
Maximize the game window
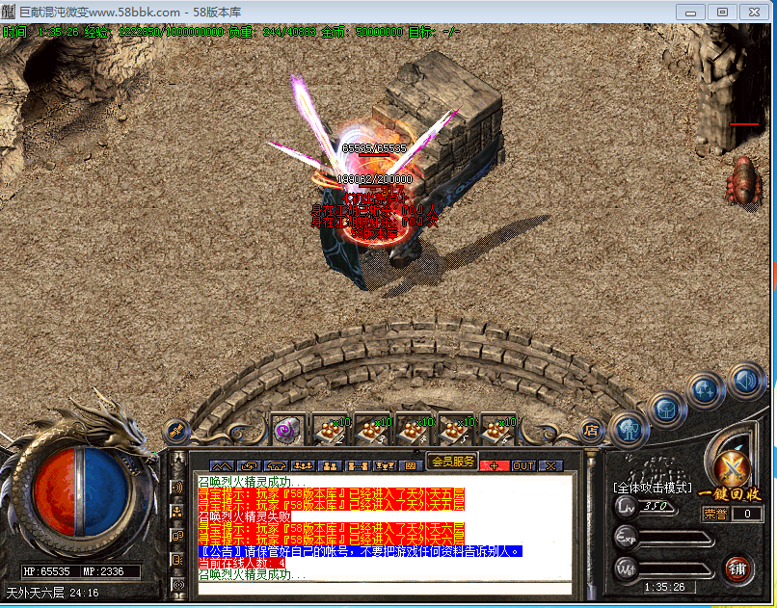click(722, 13)
